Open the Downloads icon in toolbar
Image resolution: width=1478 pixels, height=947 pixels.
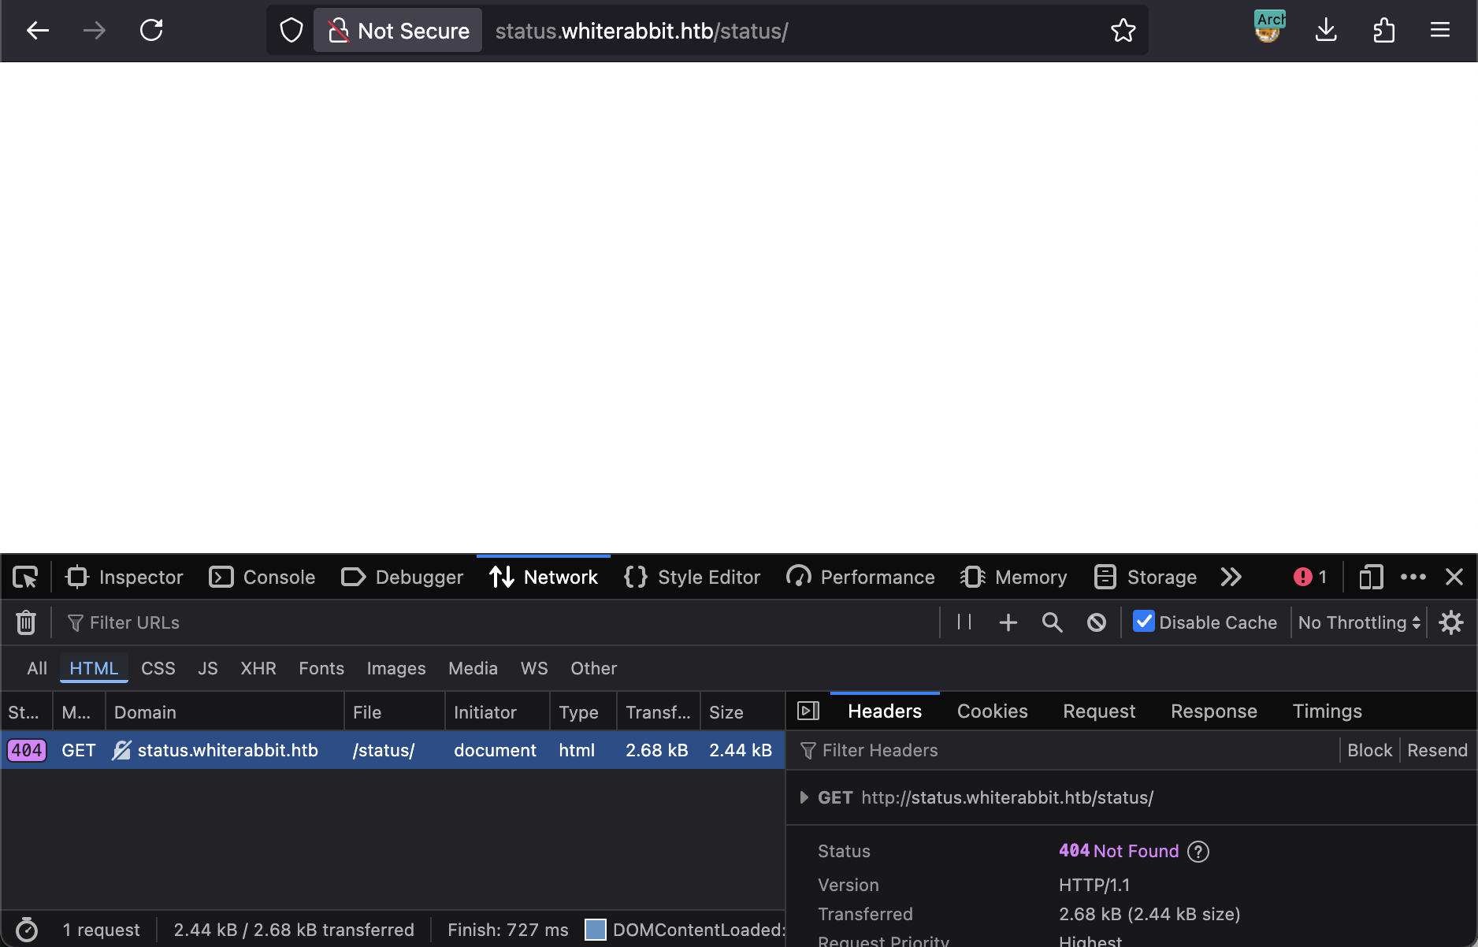[x=1326, y=30]
